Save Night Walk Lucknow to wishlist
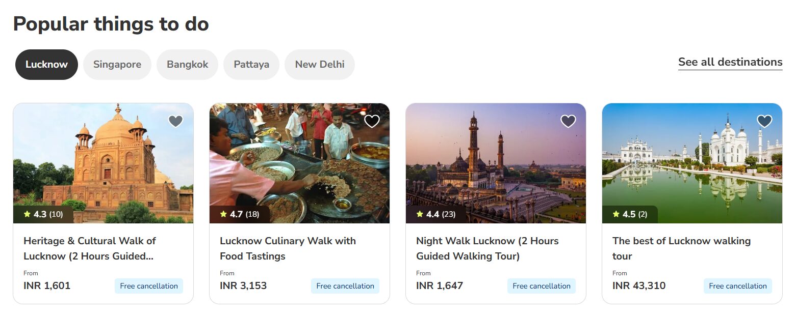Image resolution: width=796 pixels, height=316 pixels. click(x=568, y=121)
